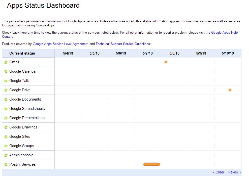Click the Admin console status indicator icon
249x181 pixels.
tap(6, 155)
